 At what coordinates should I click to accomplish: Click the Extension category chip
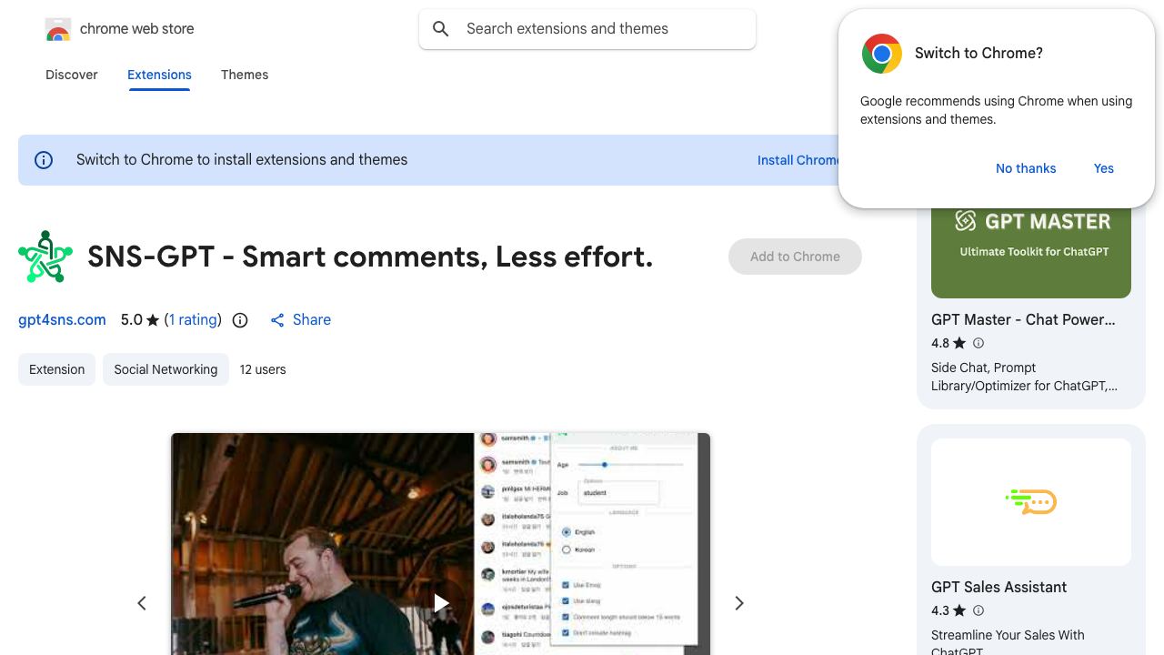pos(56,369)
